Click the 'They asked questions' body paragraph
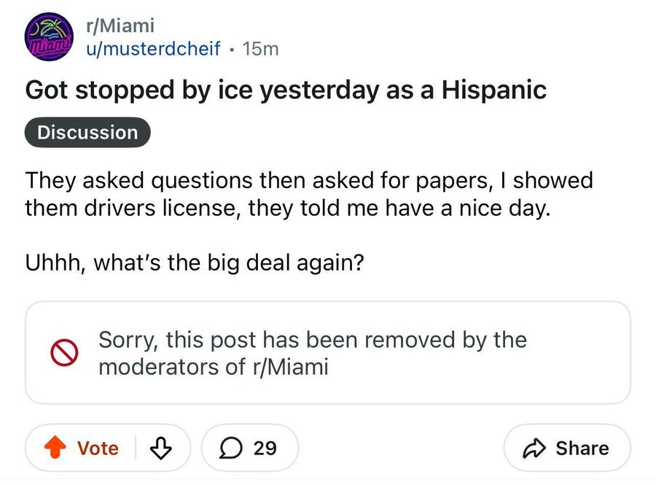 click(309, 194)
